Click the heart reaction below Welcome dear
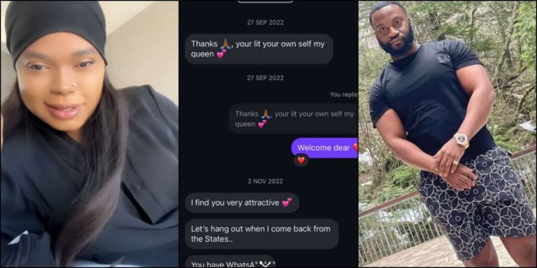The width and height of the screenshot is (537, 268). pos(301,160)
